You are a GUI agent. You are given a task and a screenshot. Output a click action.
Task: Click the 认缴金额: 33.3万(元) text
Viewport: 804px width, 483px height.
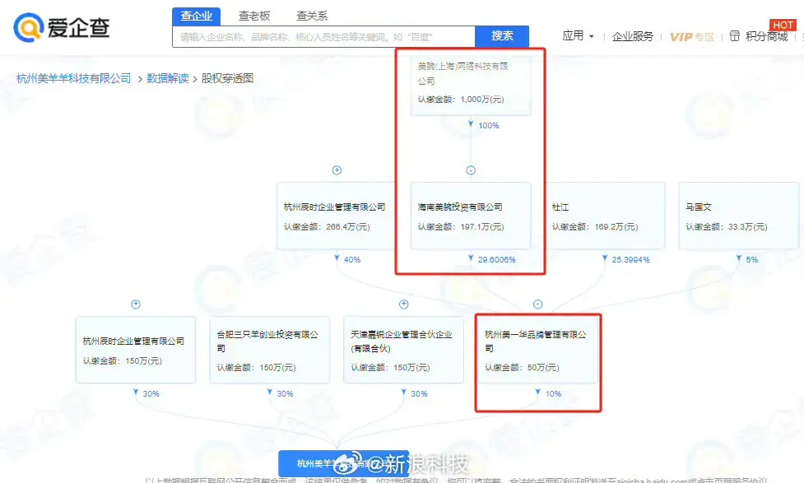[x=727, y=226]
